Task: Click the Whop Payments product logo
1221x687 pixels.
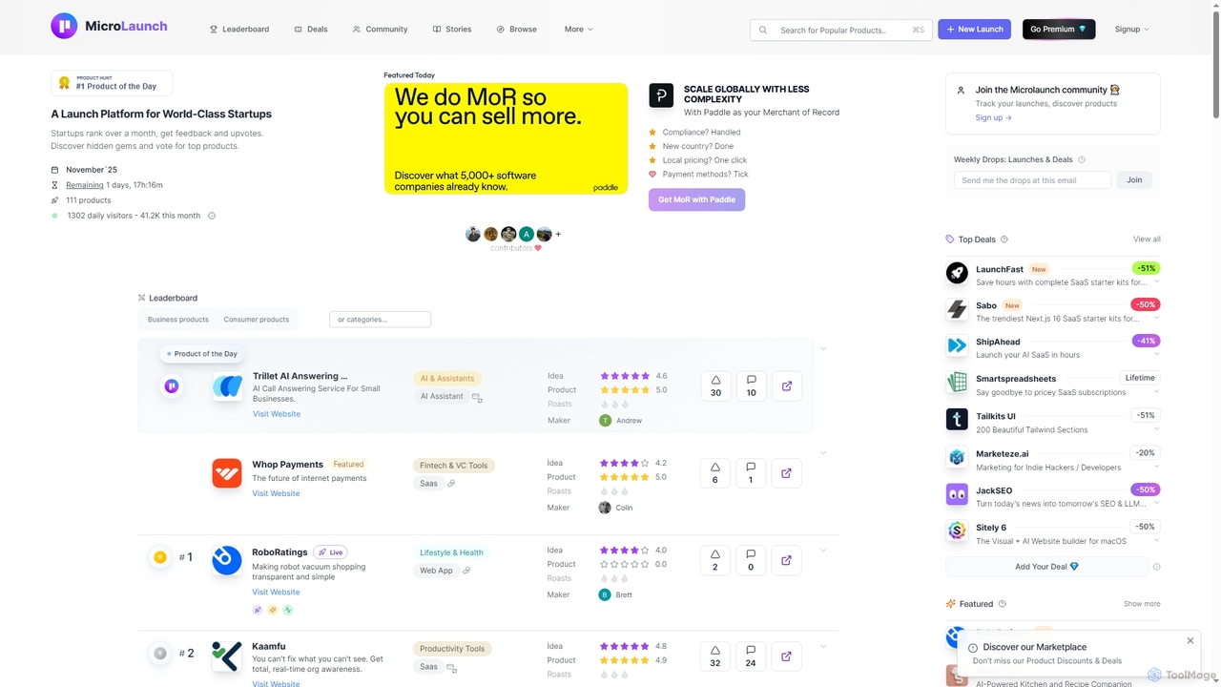Action: tap(227, 473)
